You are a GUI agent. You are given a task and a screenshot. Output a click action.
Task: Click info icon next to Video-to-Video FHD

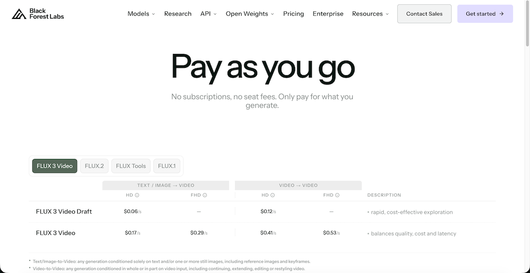(337, 195)
